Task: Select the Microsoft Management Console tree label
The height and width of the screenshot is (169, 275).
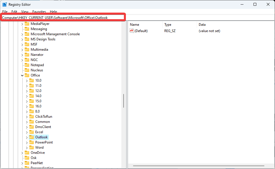Action: pyautogui.click(x=55, y=34)
